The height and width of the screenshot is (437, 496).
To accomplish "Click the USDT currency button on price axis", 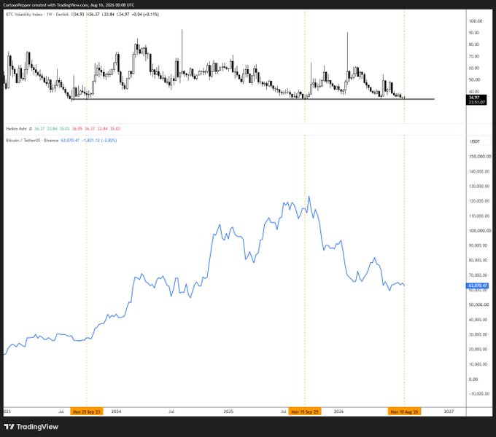I will (x=475, y=141).
